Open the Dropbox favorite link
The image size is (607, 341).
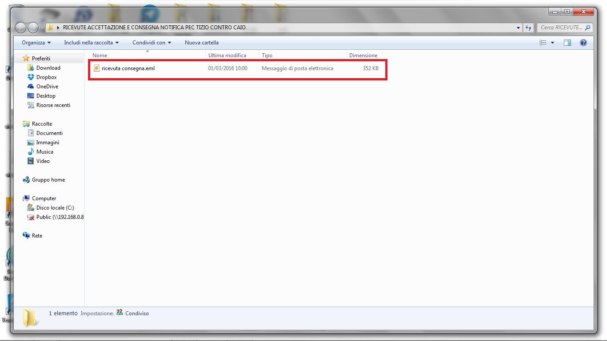point(46,77)
